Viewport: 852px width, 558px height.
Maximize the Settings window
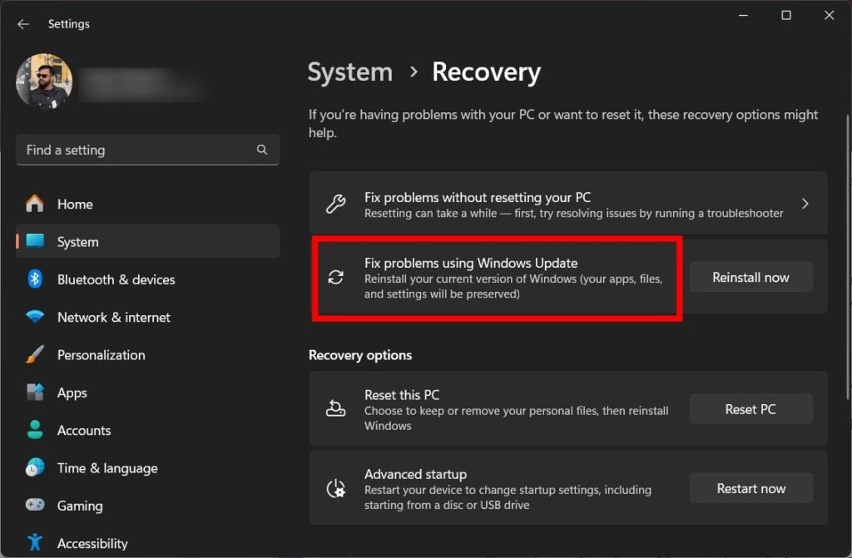pos(786,15)
